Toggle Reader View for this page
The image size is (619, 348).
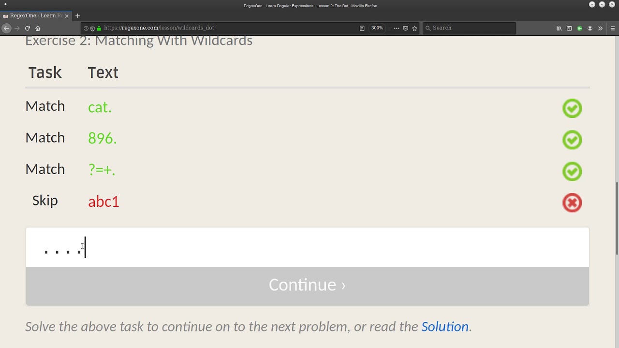pos(362,29)
